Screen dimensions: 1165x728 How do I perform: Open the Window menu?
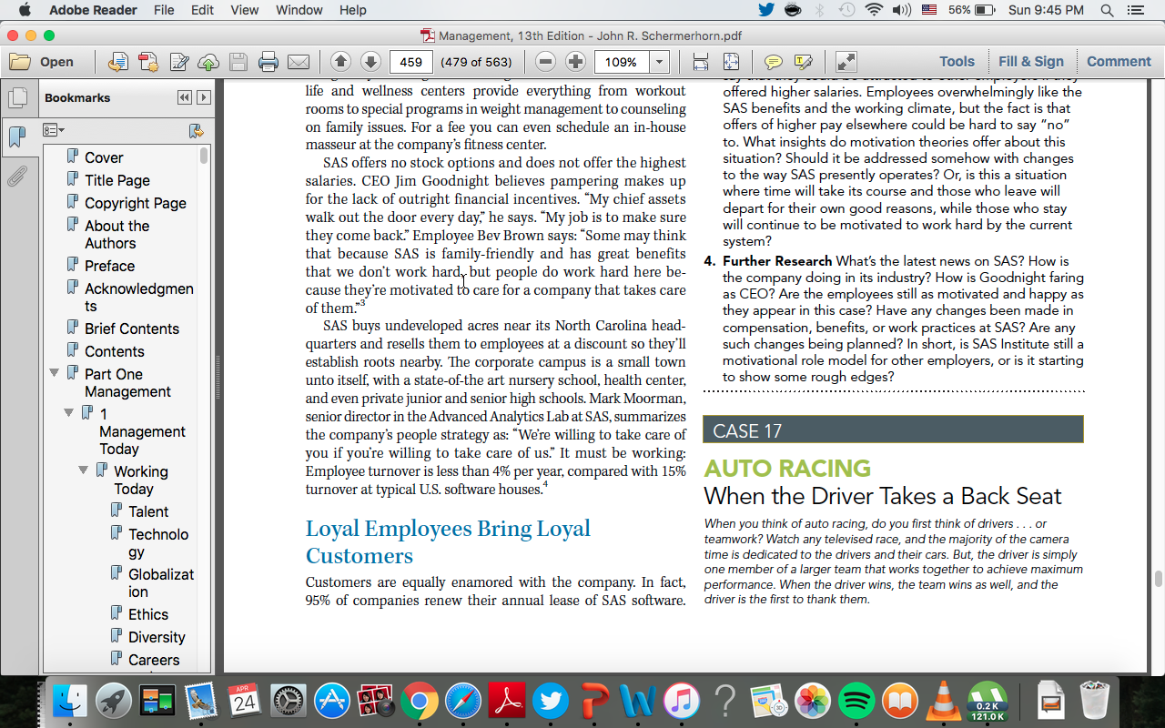299,10
